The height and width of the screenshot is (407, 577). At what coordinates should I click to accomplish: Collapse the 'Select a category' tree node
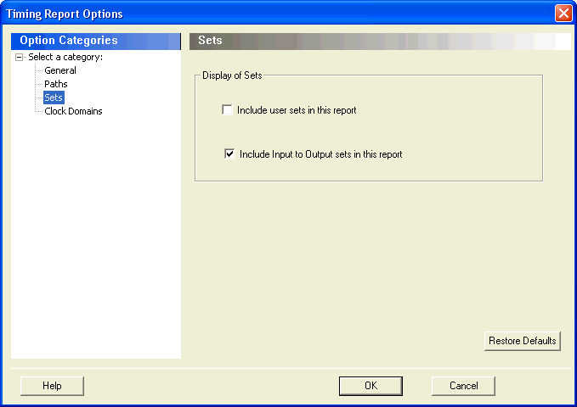(x=20, y=58)
